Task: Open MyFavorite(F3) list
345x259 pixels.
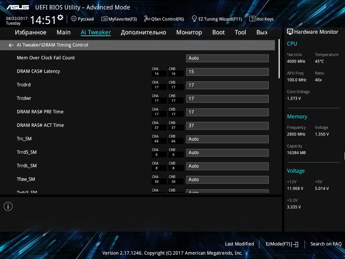Action: pyautogui.click(x=119, y=19)
